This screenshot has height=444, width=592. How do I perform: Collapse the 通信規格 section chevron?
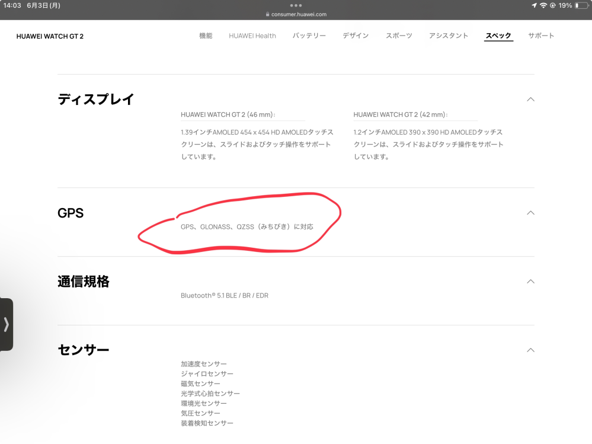pyautogui.click(x=530, y=282)
